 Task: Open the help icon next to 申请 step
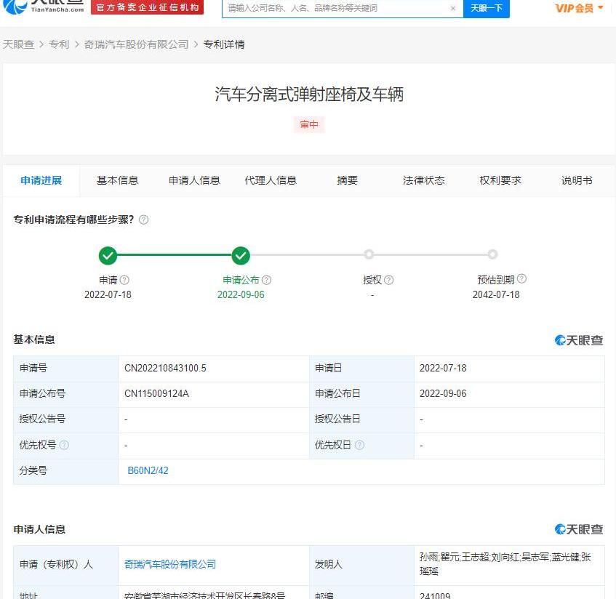coord(124,280)
